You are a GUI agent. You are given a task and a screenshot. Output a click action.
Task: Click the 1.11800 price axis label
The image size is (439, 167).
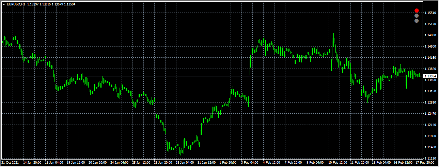[430, 136]
